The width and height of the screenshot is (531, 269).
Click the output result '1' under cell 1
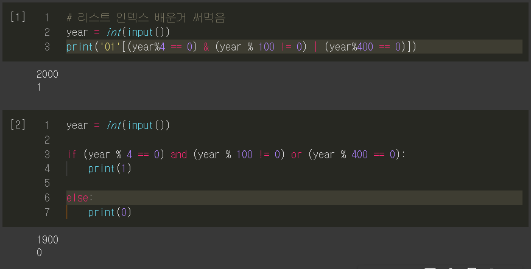(x=39, y=87)
